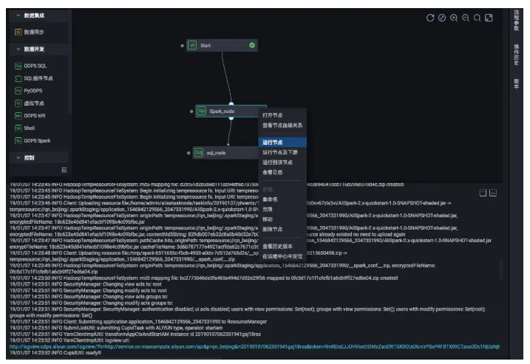Click the bottom connector port of Spark_node
Viewport: 530px width, 364px height.
(x=231, y=118)
